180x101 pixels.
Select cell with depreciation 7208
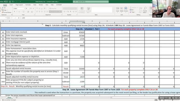(77, 57)
